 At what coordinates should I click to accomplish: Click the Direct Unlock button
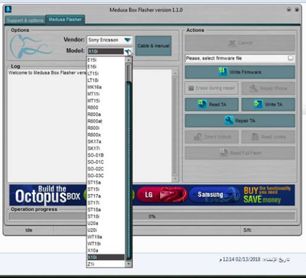[x=212, y=137]
